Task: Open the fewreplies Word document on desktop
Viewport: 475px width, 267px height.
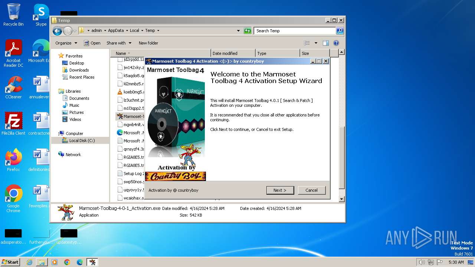Action: [x=40, y=197]
